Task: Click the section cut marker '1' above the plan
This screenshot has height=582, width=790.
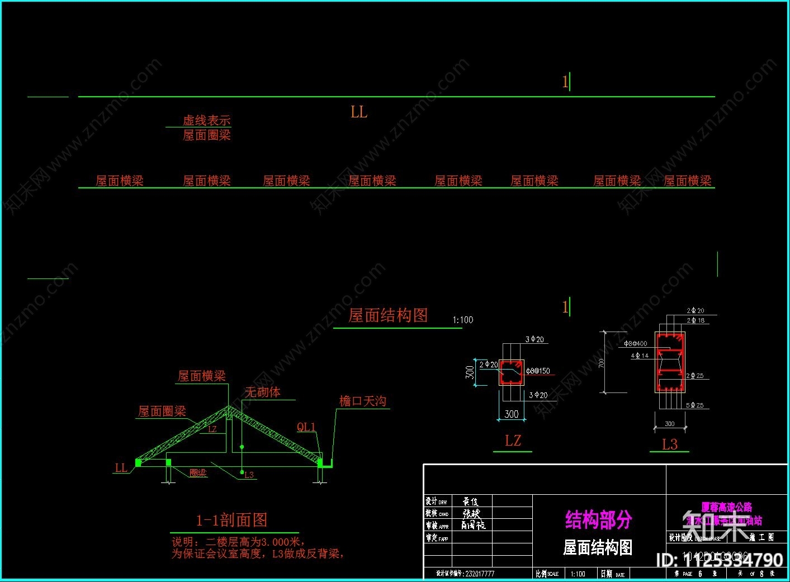Action: (x=565, y=82)
